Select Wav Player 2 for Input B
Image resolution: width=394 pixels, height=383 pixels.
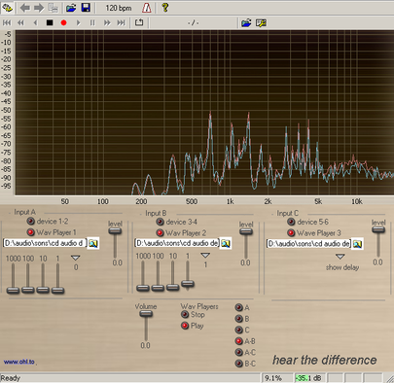(160, 233)
